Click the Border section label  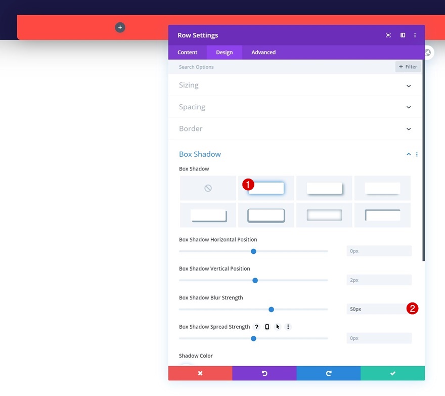(191, 128)
